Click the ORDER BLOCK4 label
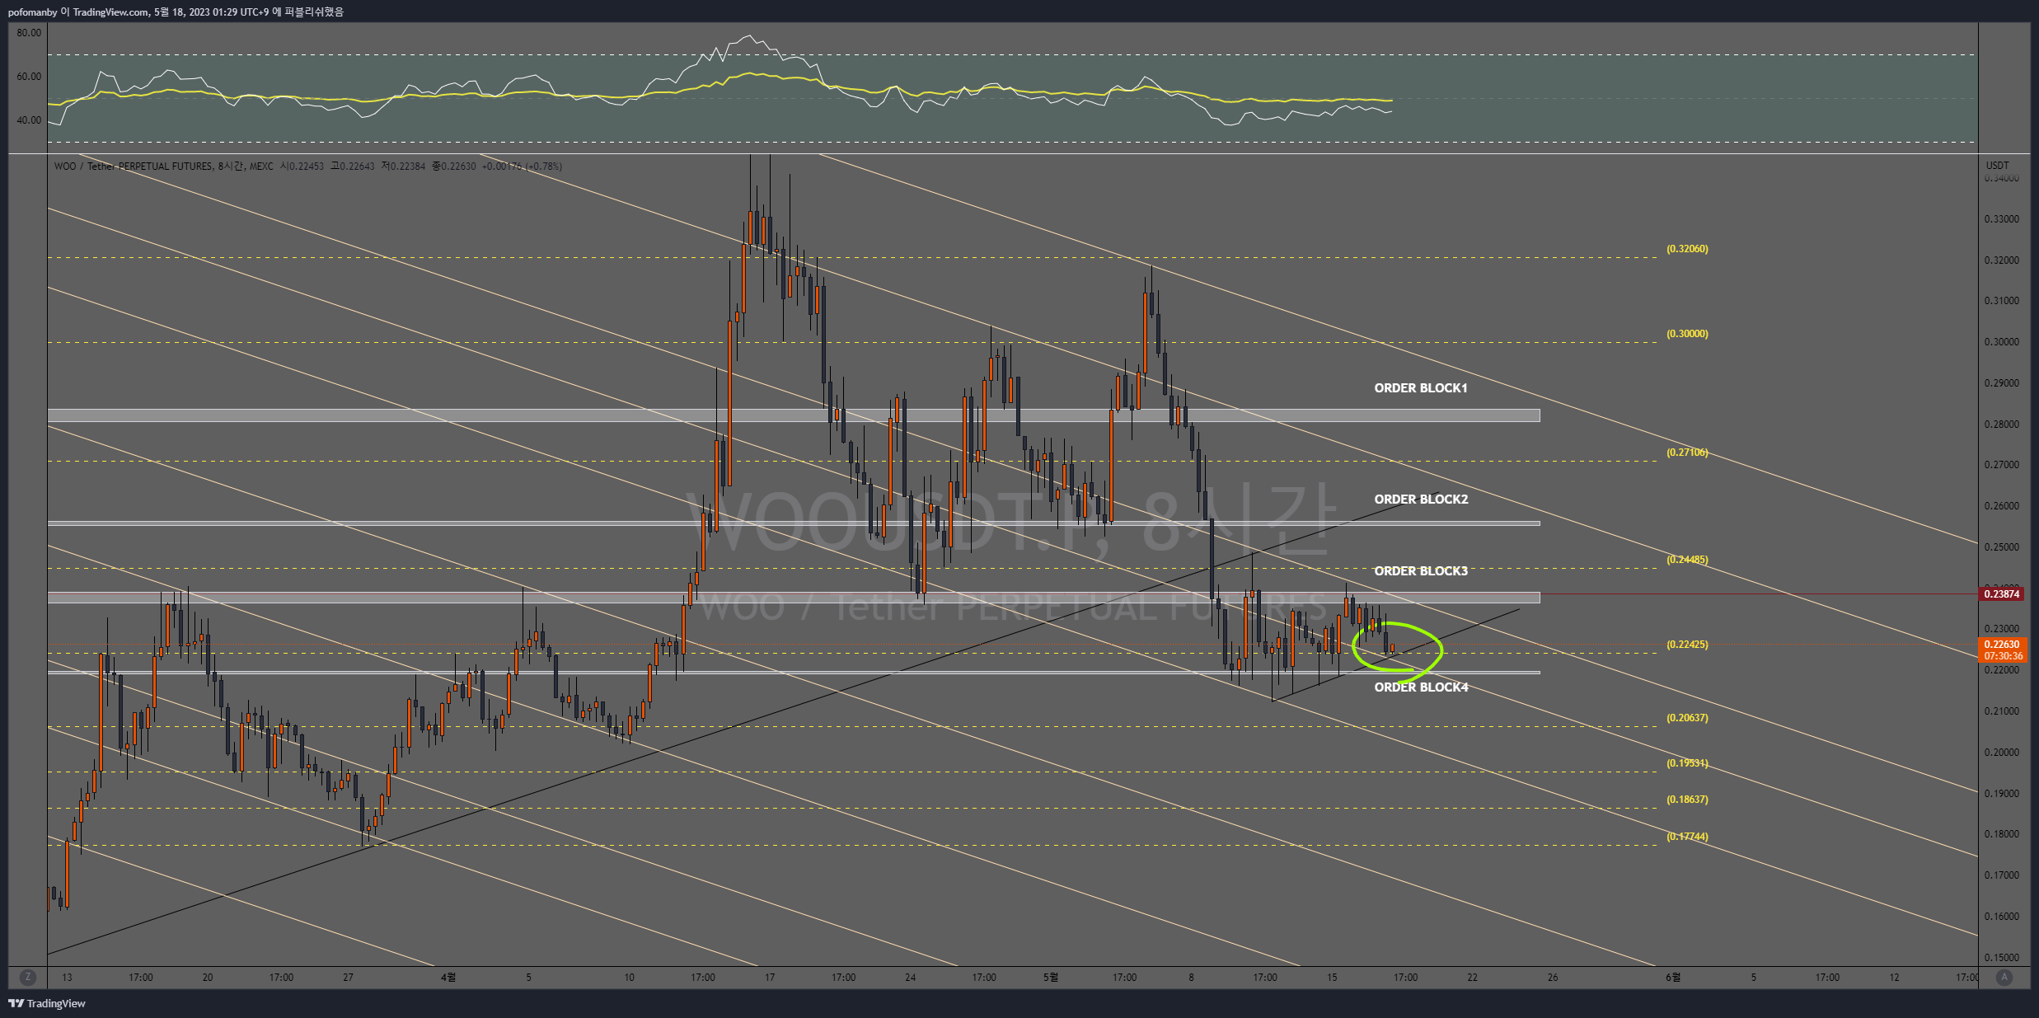This screenshot has height=1018, width=2039. 1421,687
